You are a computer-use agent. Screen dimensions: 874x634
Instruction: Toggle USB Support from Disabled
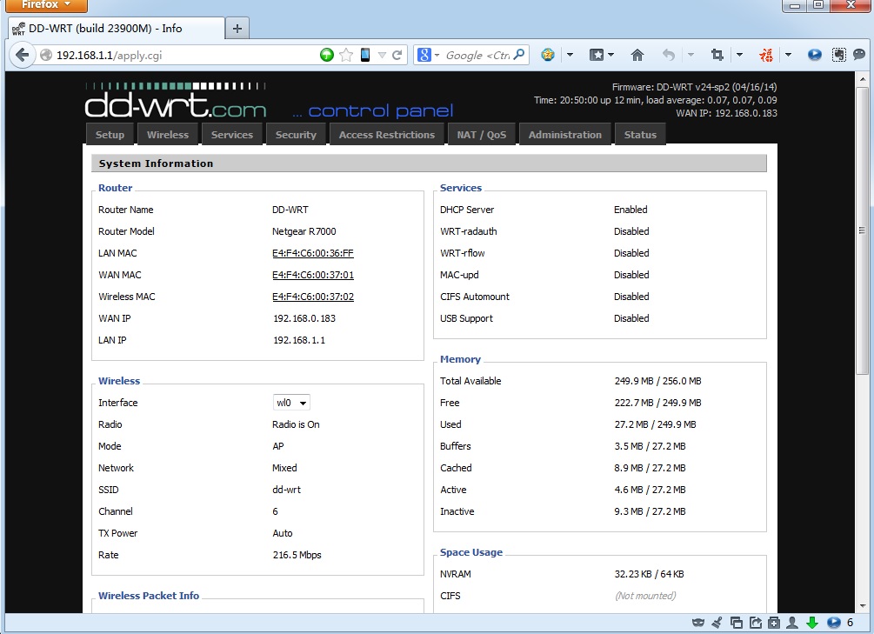click(631, 318)
